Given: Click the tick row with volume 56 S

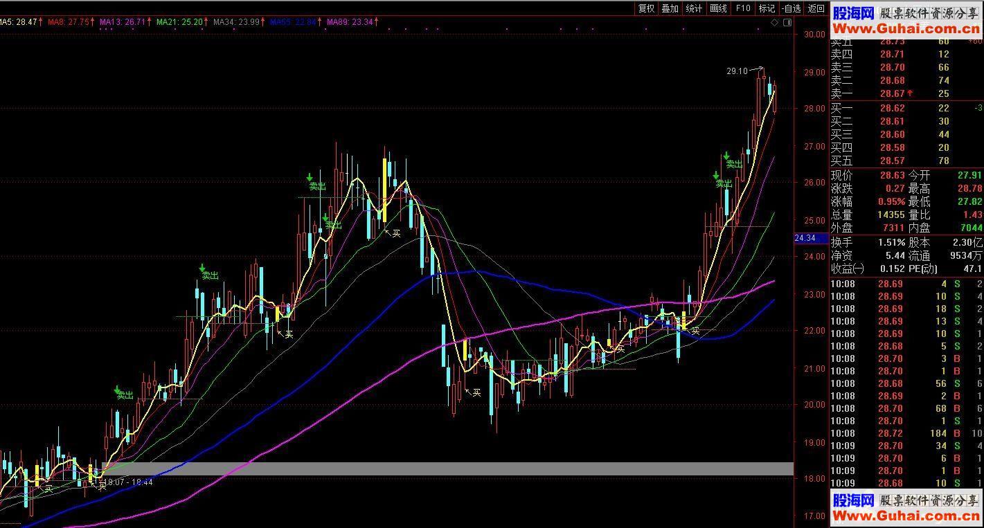Looking at the screenshot, I should [x=906, y=383].
